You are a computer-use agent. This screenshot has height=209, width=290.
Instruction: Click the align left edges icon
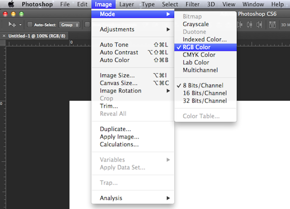pyautogui.click(x=240, y=25)
